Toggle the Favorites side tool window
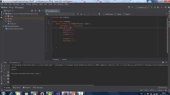Screen dimensions: 170x95 1,80
